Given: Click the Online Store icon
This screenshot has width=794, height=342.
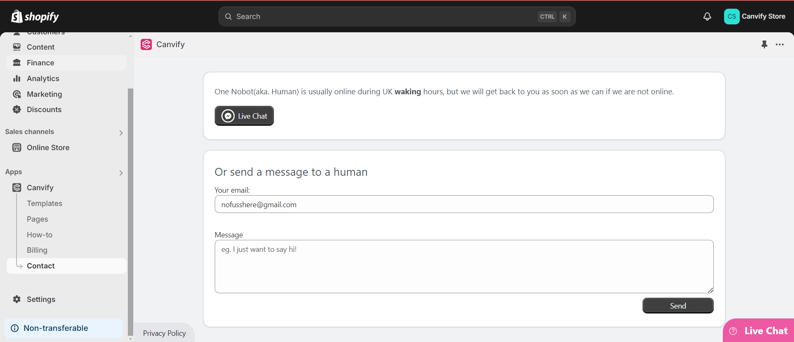Looking at the screenshot, I should (x=17, y=148).
